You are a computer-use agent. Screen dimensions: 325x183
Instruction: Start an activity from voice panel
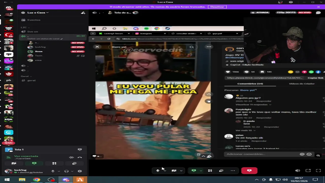tap(54, 163)
